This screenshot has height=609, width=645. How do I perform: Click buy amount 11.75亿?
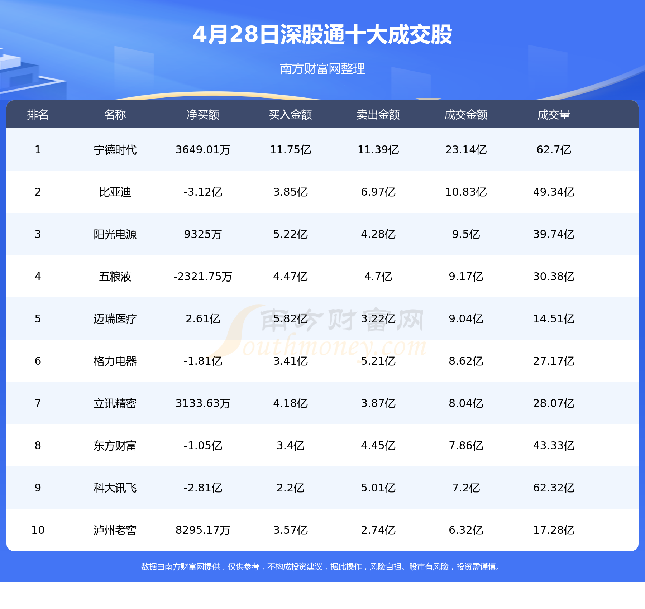pos(291,150)
